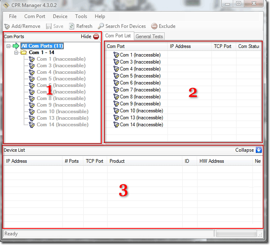Screen dimensions: 271x246
Task: Open the Com Port menu
Action: (34, 16)
